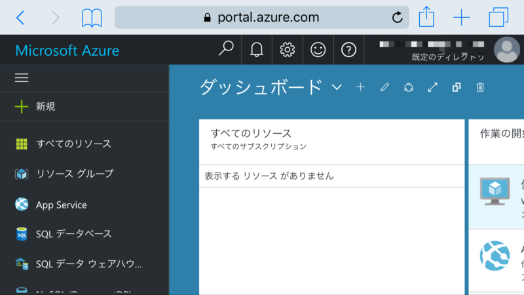The height and width of the screenshot is (295, 524).
Task: Click すべてのサブスクリプション subtitle
Action: pyautogui.click(x=259, y=146)
